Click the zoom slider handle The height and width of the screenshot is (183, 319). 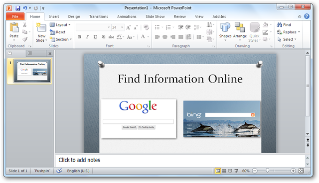pyautogui.click(x=267, y=171)
